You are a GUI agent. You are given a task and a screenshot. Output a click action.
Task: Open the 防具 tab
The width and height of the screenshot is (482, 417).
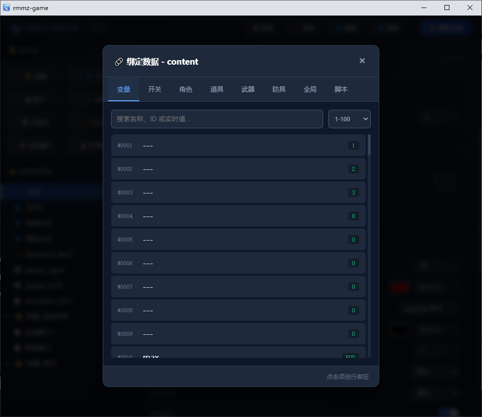pyautogui.click(x=279, y=89)
